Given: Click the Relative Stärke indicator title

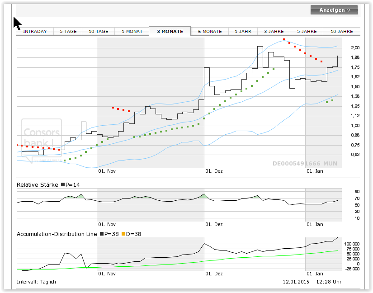Looking at the screenshot, I should [38, 185].
